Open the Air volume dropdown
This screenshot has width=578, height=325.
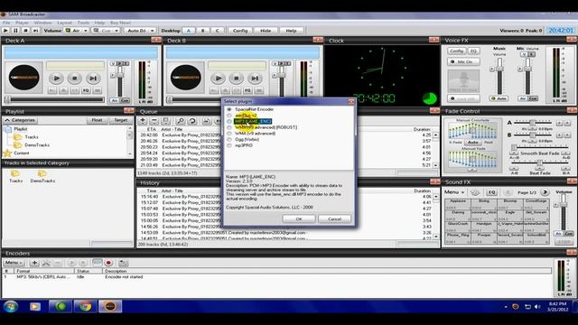pos(85,31)
